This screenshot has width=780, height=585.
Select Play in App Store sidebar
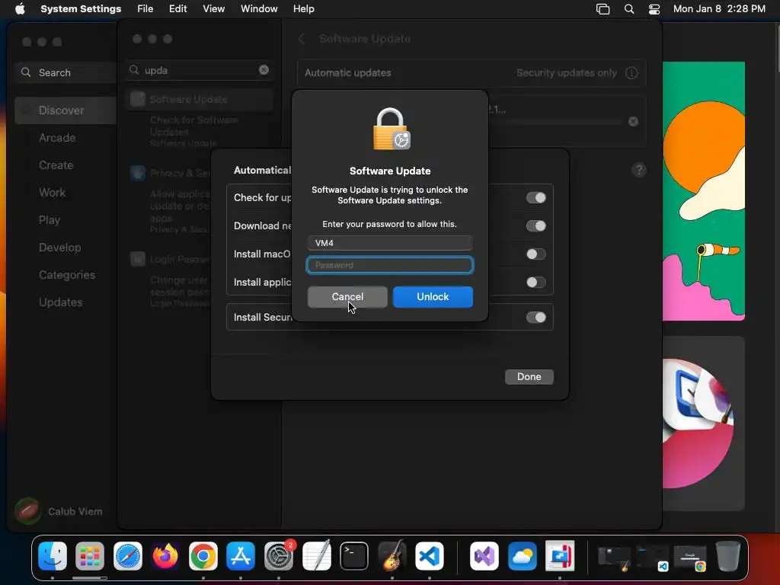click(x=50, y=220)
